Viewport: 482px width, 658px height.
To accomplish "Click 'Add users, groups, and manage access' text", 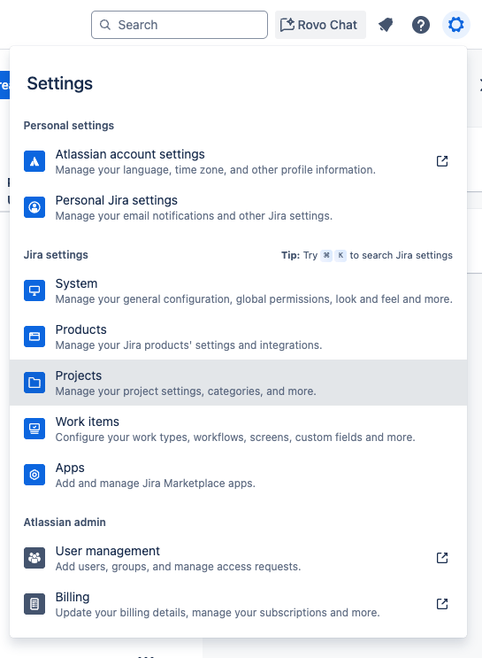I will 178,567.
